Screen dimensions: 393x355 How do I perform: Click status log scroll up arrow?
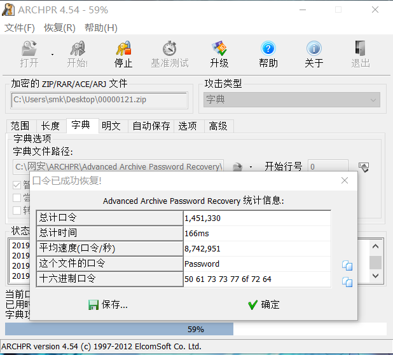point(375,246)
